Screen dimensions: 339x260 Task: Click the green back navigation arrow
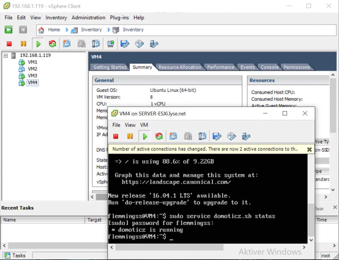pyautogui.click(x=8, y=30)
